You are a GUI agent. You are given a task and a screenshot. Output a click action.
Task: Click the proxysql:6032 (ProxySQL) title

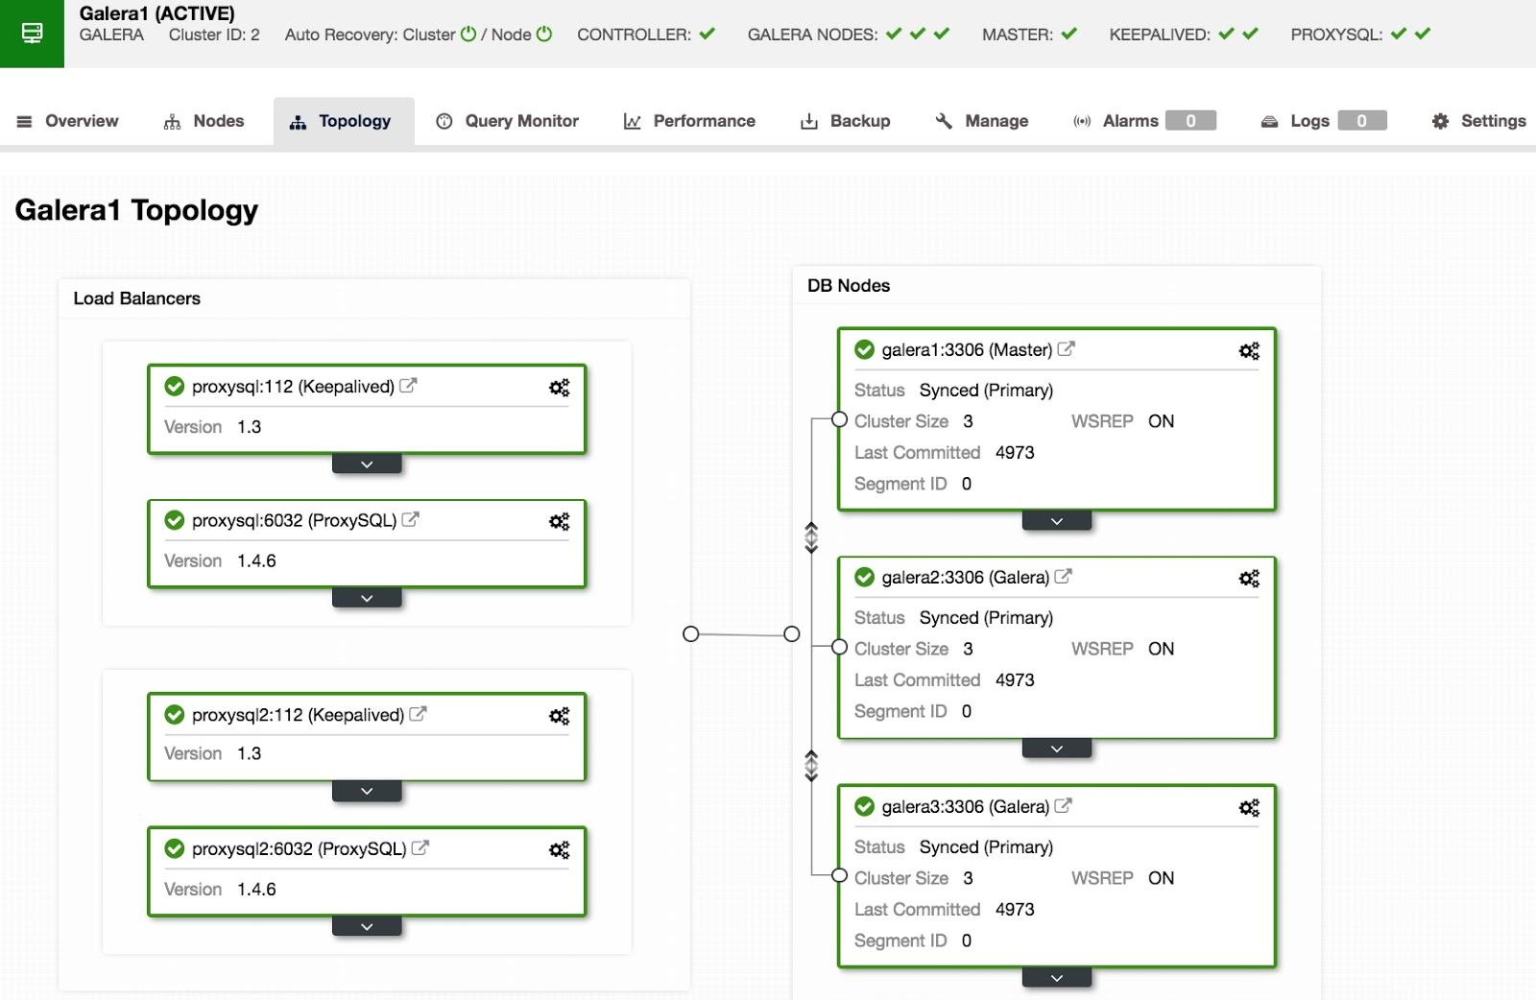click(x=294, y=520)
